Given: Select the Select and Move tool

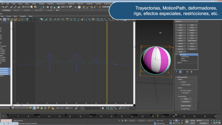Looking at the screenshot, I should click(x=48, y=7).
